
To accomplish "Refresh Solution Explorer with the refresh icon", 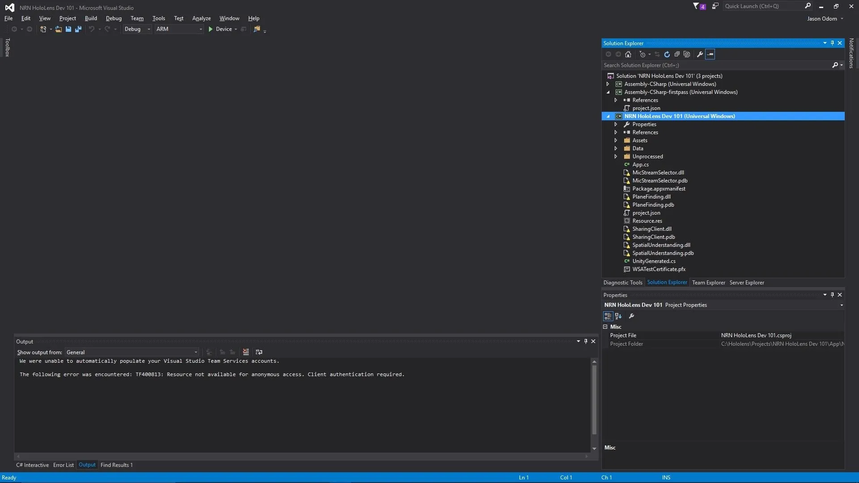I will coord(667,54).
